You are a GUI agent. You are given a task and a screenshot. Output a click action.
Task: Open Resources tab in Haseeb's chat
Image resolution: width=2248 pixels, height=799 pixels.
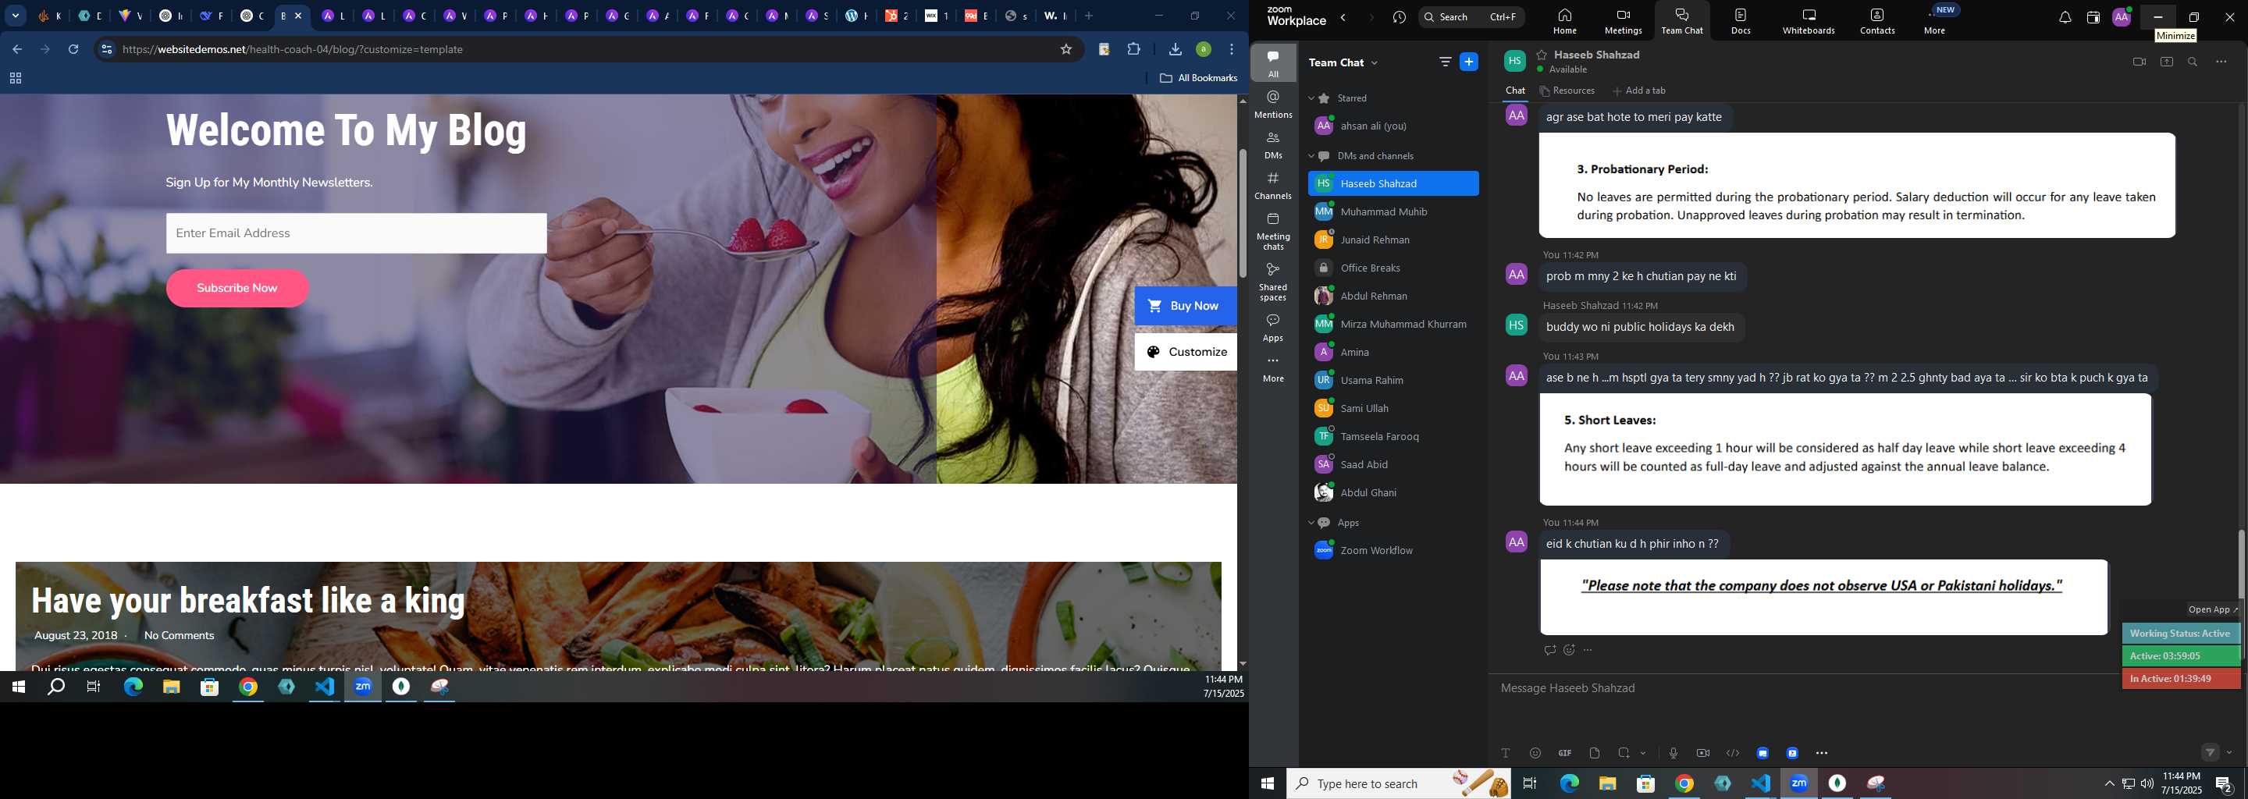pos(1567,91)
